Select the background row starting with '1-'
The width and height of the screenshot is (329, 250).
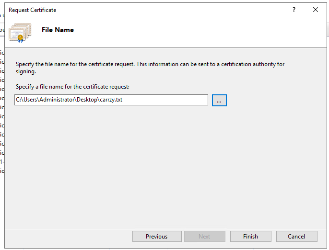pyautogui.click(x=2, y=161)
